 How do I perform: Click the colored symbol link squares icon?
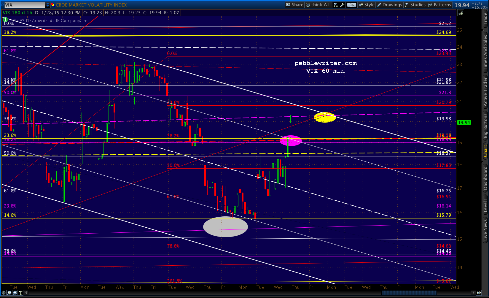53,5
